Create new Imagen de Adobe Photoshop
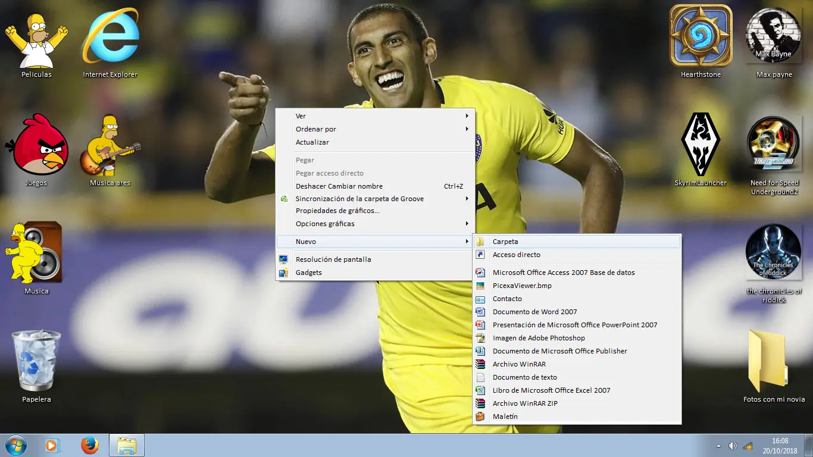 coord(577,338)
